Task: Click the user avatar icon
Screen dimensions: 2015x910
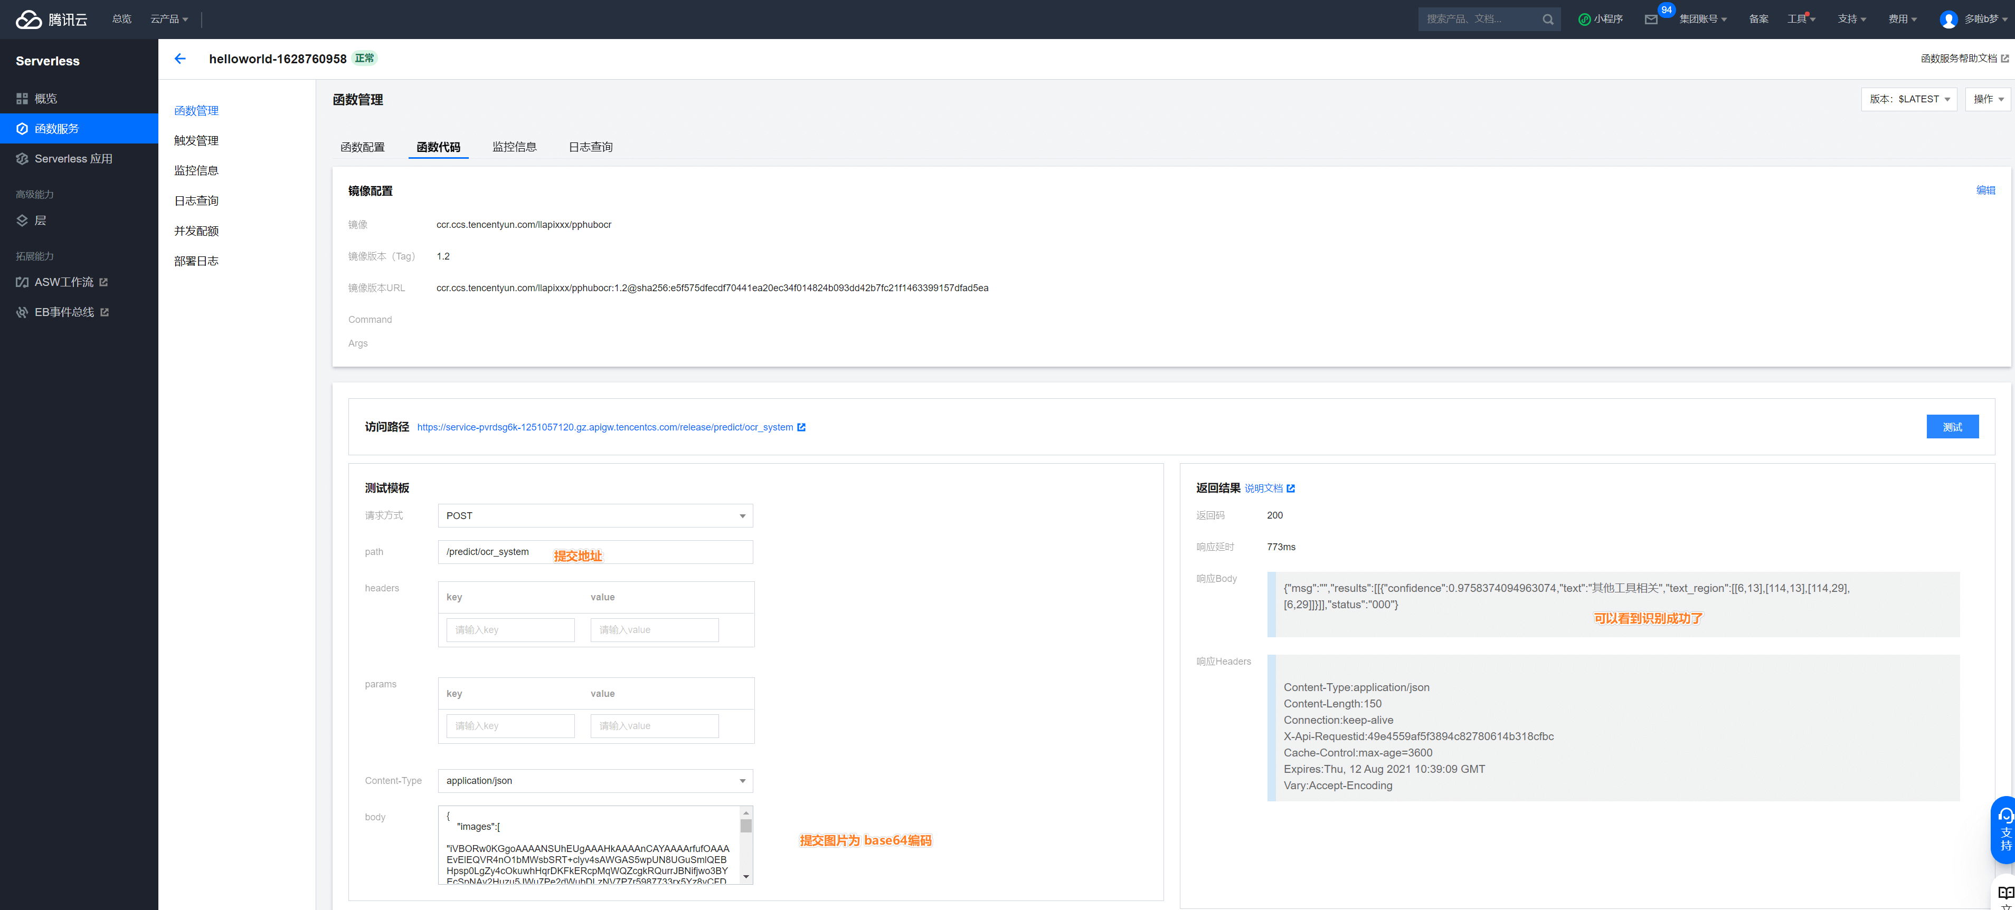Action: click(1948, 20)
